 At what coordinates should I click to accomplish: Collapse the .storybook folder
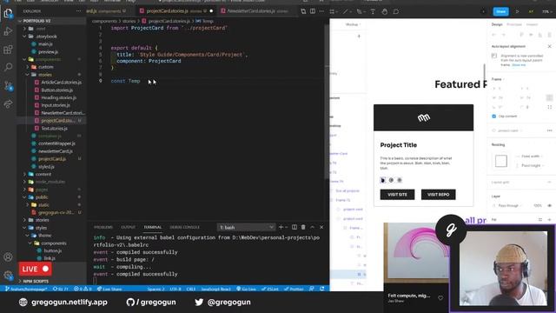46,37
